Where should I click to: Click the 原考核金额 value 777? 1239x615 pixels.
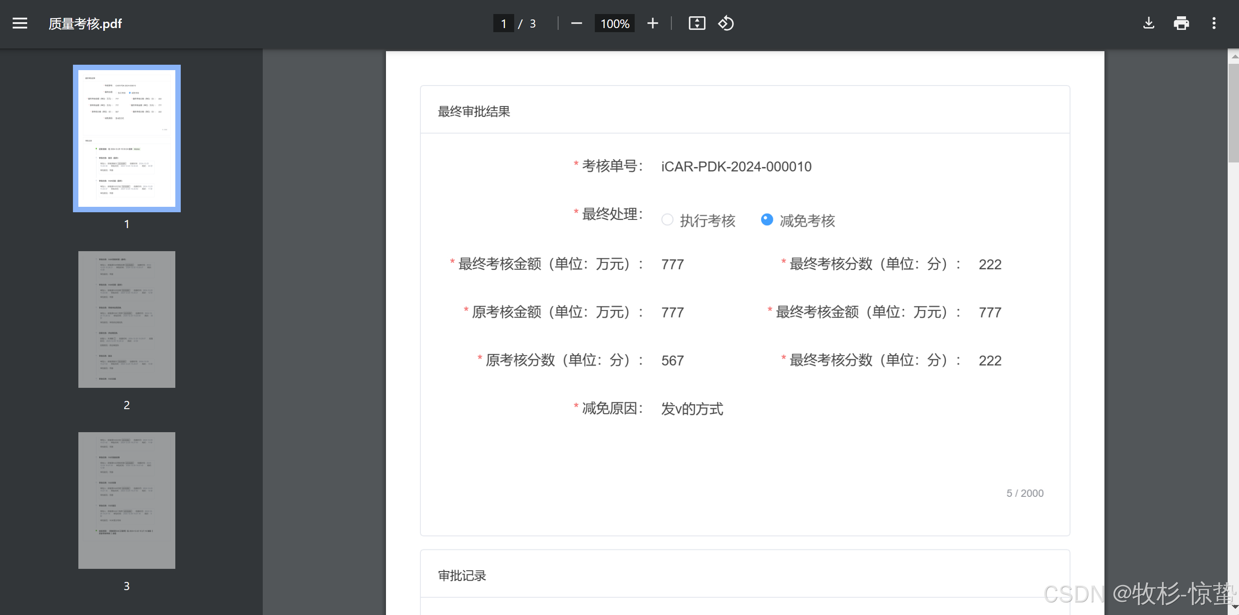(672, 313)
